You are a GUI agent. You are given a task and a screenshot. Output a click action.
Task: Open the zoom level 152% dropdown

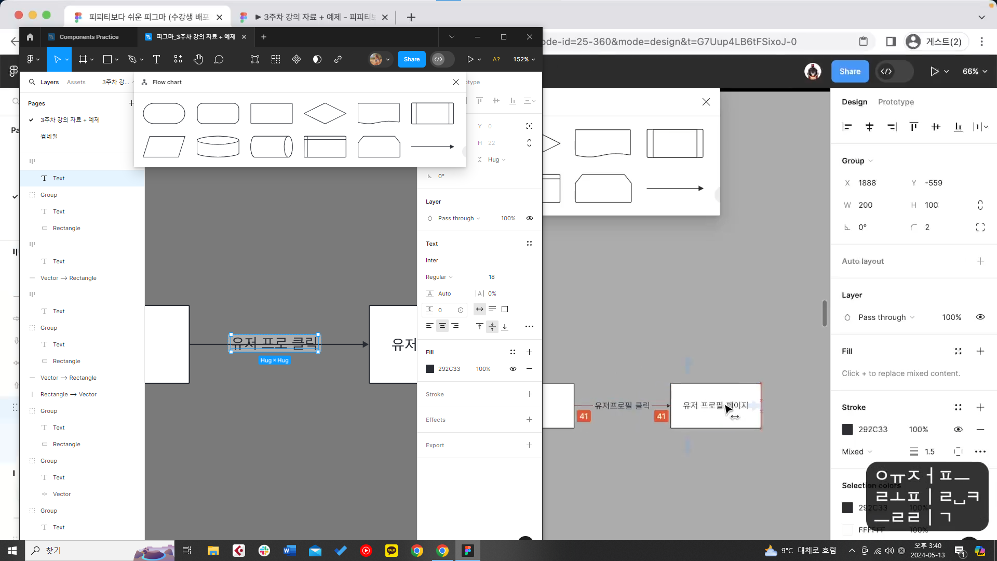coord(524,59)
